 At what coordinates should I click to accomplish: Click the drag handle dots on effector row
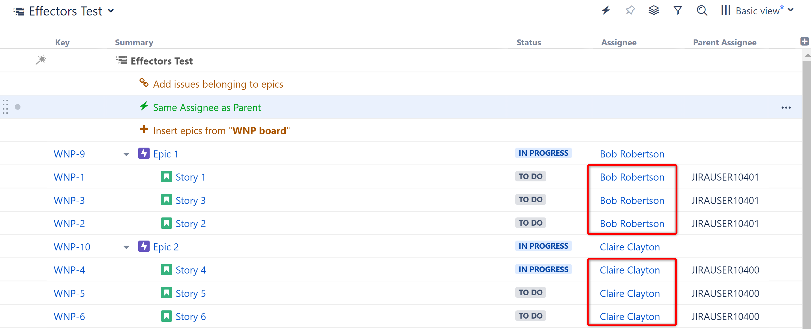click(5, 107)
